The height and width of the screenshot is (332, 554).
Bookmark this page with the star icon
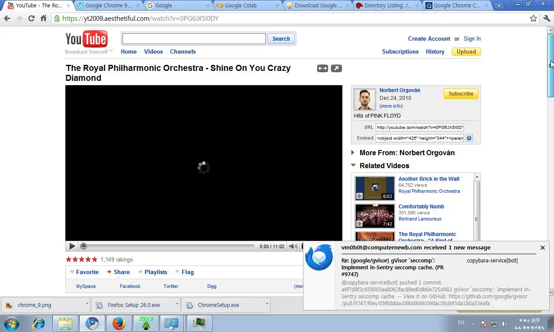534,19
